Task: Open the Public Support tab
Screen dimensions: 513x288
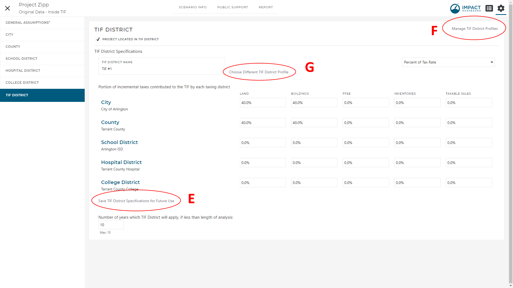Action: tap(232, 7)
